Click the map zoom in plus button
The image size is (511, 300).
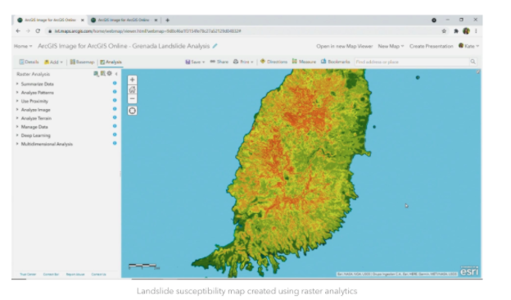132,80
